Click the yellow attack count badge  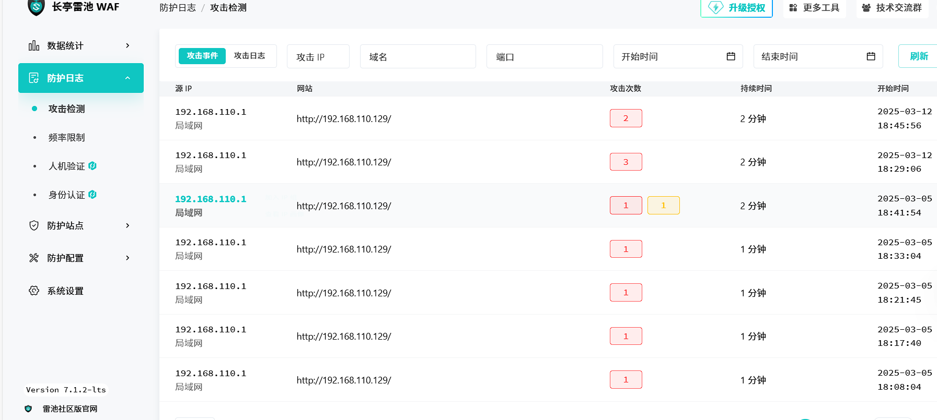[663, 206]
